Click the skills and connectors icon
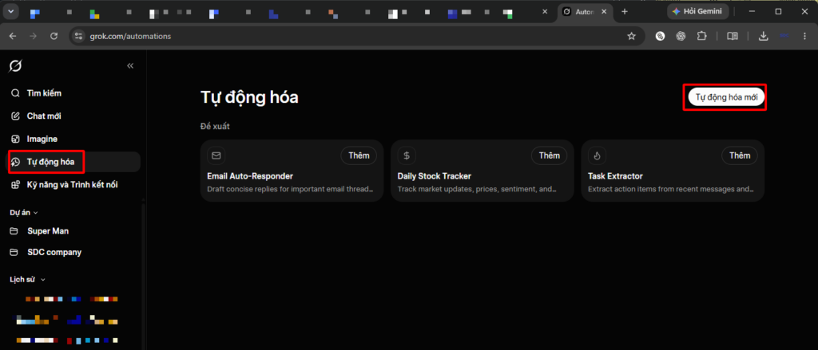The width and height of the screenshot is (818, 350). 16,185
